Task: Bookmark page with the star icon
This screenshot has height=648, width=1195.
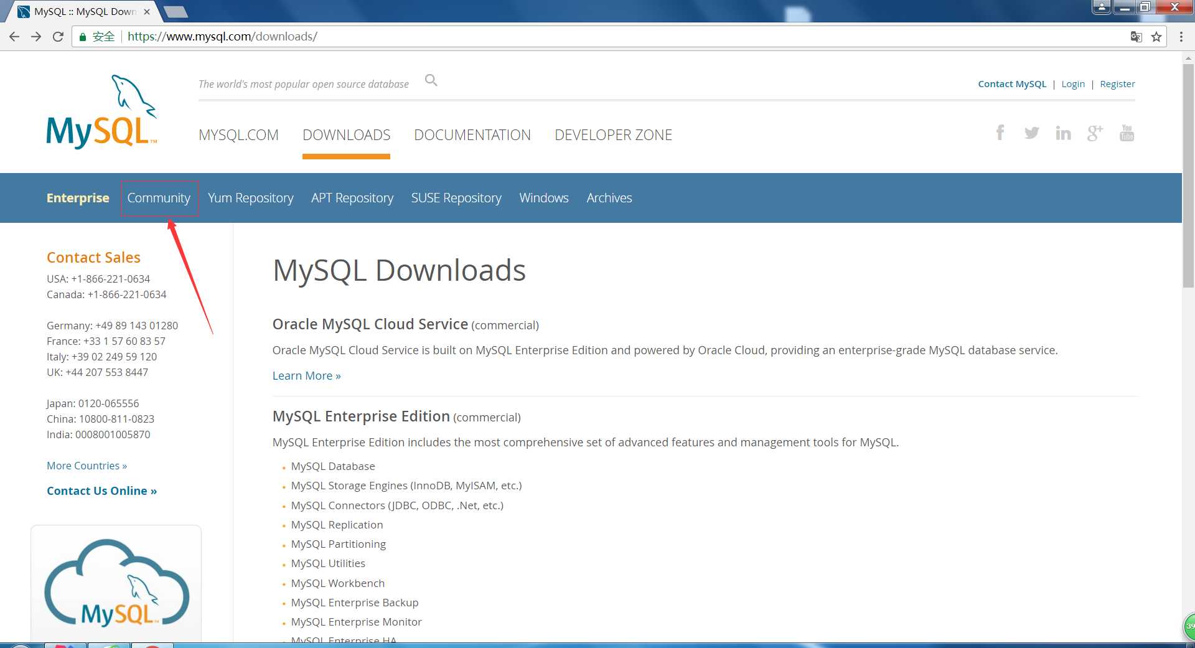Action: click(1156, 37)
